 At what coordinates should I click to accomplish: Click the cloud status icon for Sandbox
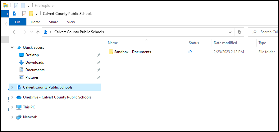pos(190,52)
